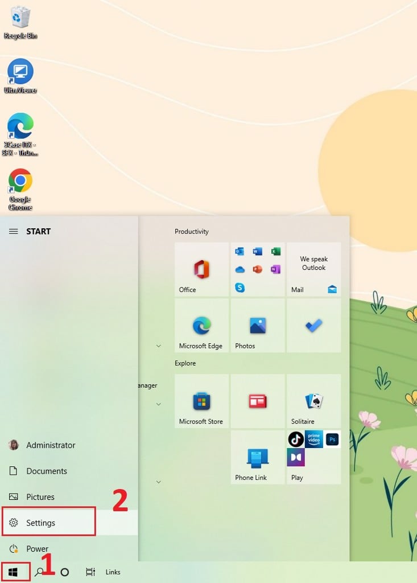Screen dimensions: 417x583
Task: Open PowerPoint from the Office apps tile
Action: tap(258, 269)
